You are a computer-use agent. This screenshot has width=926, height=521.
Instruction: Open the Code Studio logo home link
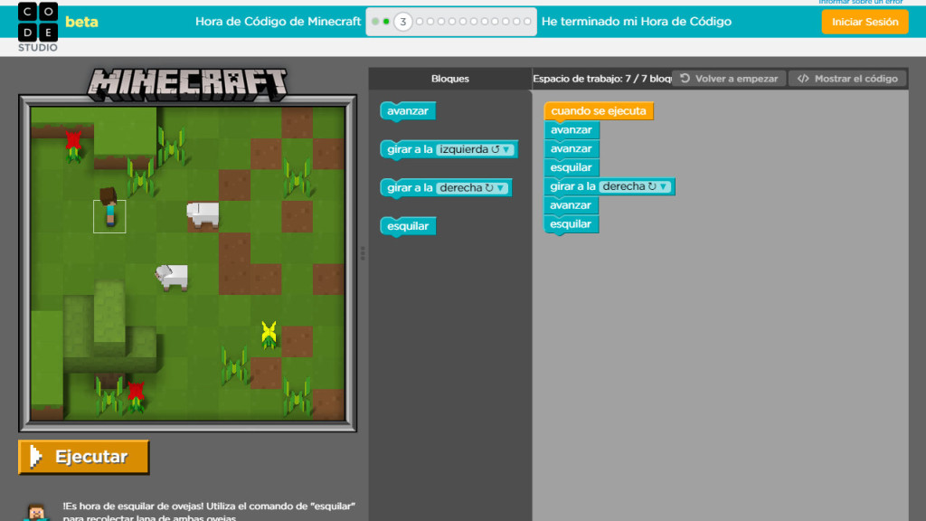[38, 26]
